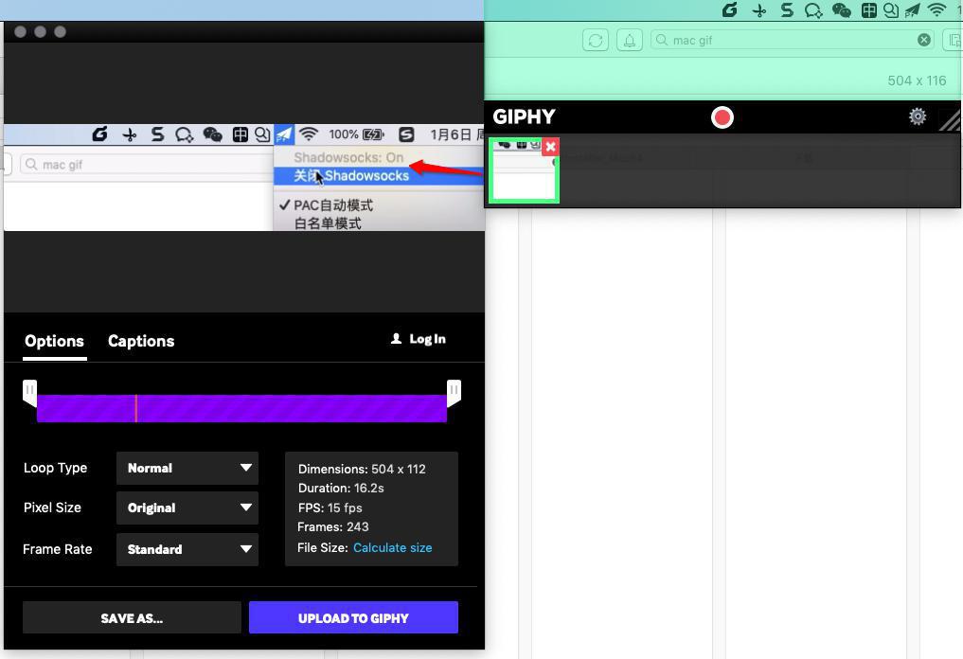The height and width of the screenshot is (659, 963).
Task: Click the 'Frame Rate' label
Action: coord(57,549)
